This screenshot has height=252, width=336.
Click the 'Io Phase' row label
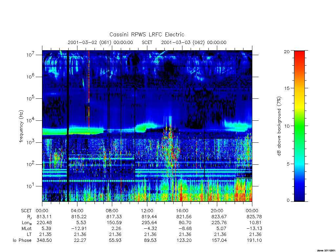click(x=22, y=241)
